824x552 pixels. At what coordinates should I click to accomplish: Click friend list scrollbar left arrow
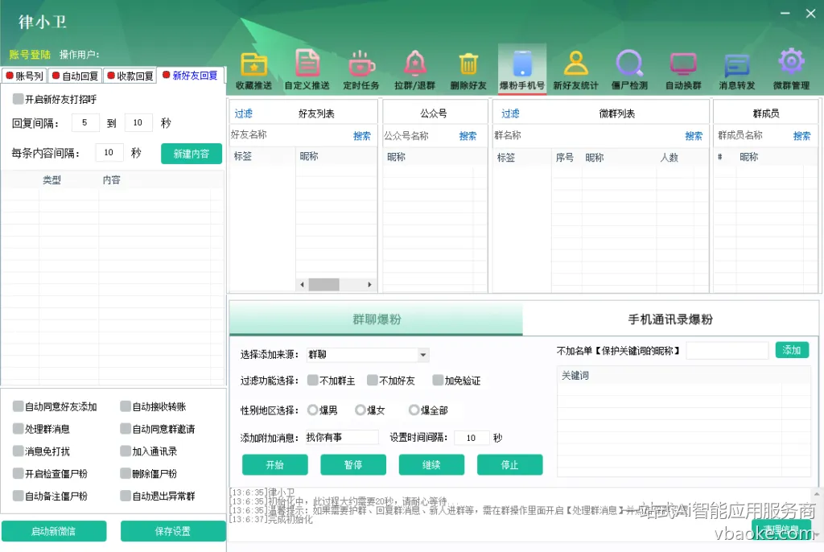click(x=303, y=284)
